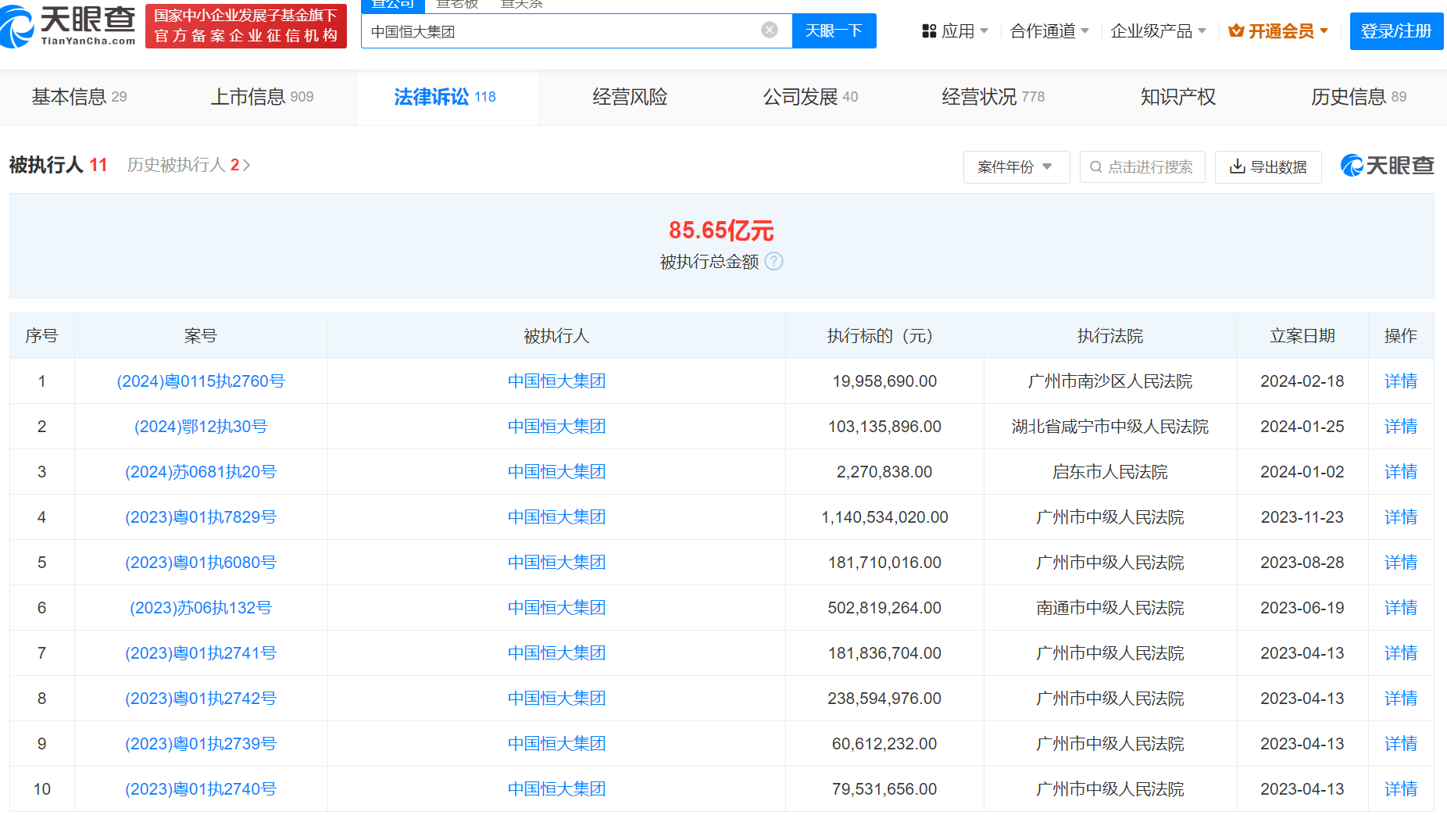Open 详情 for 南通市中级人民法院 case

click(1401, 608)
